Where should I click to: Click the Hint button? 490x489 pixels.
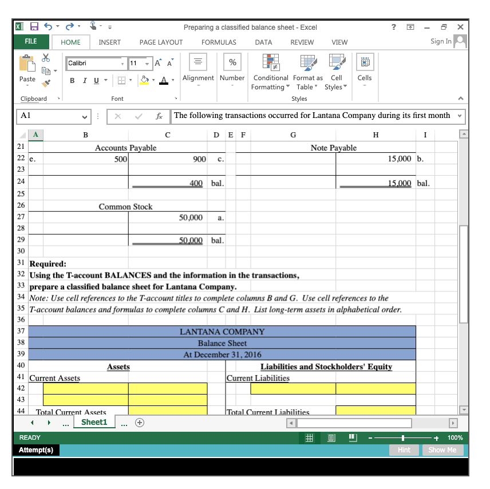click(404, 450)
